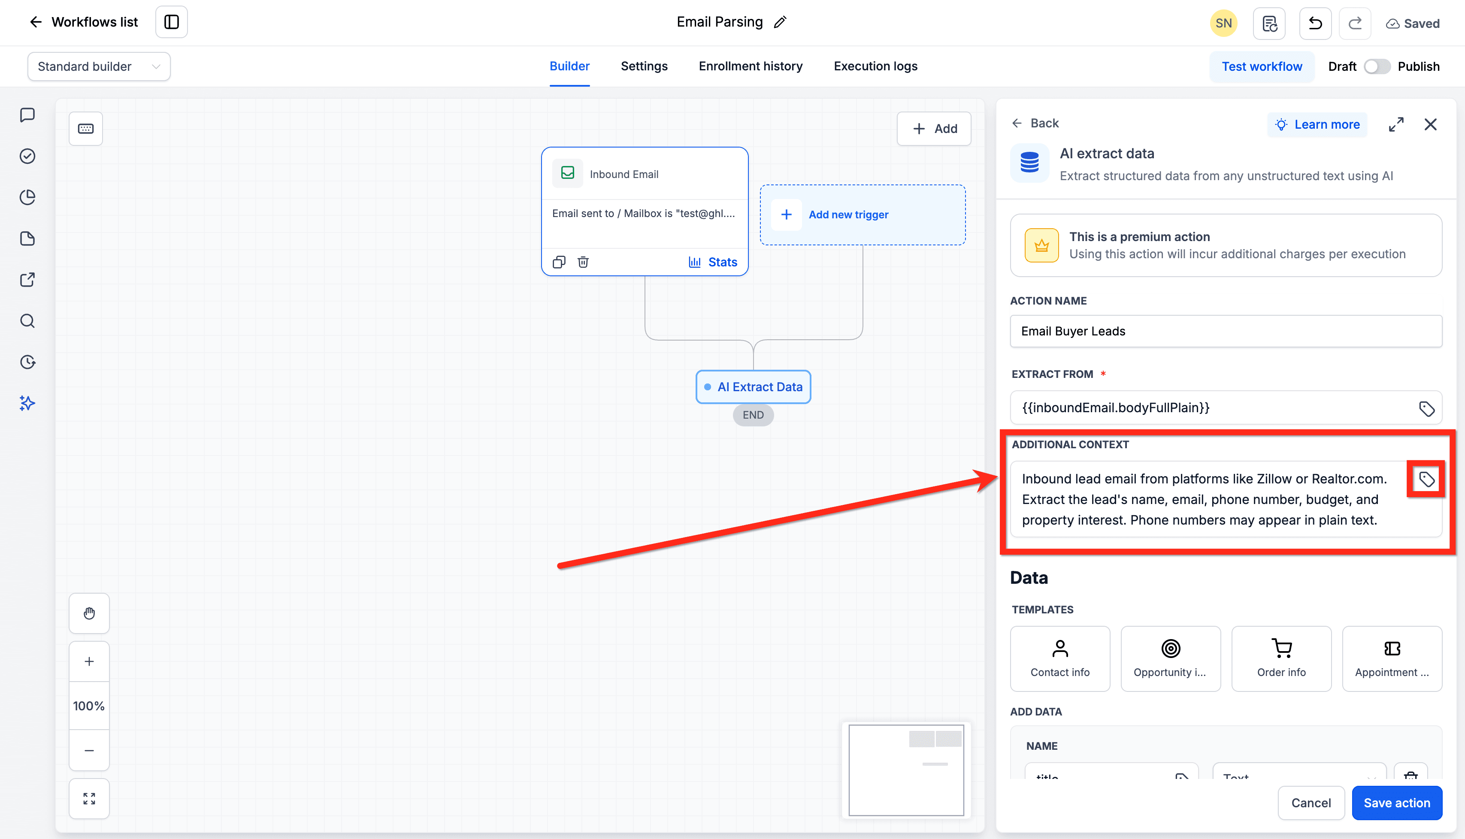Fit canvas to screen icon
Image resolution: width=1465 pixels, height=839 pixels.
89,799
